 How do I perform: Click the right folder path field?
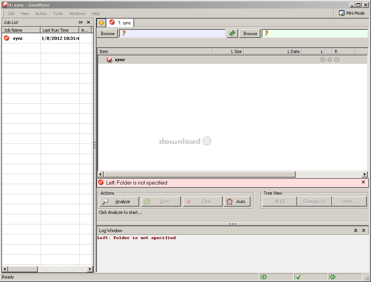[x=315, y=33]
